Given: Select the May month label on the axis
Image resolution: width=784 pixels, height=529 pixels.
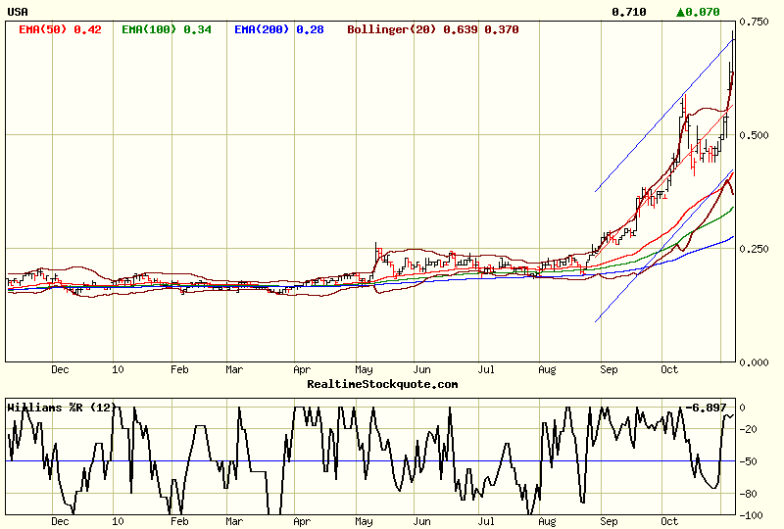Looking at the screenshot, I should point(365,370).
